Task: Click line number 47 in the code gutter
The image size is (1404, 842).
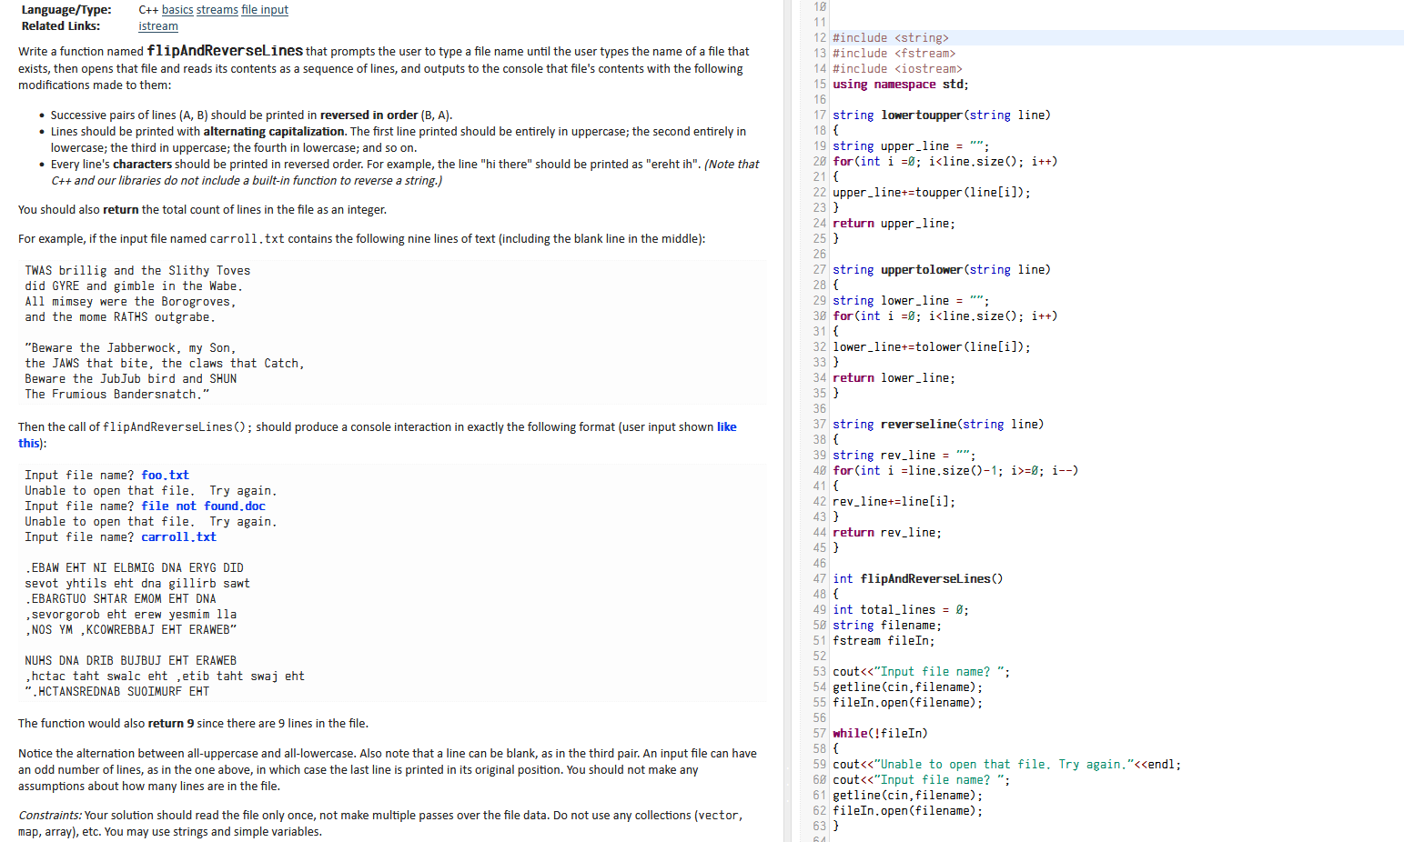Action: pos(818,578)
